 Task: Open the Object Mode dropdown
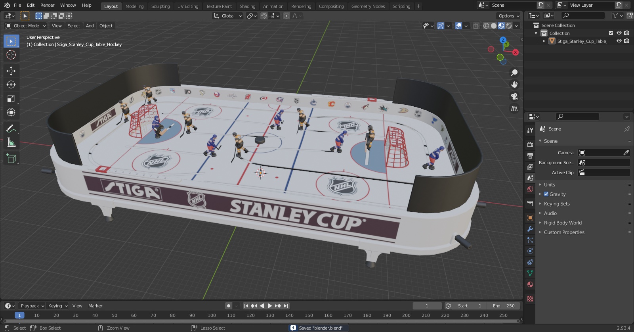[x=26, y=26]
